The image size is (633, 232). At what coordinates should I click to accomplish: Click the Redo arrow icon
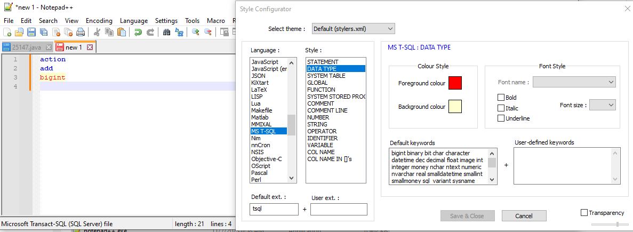(x=150, y=32)
